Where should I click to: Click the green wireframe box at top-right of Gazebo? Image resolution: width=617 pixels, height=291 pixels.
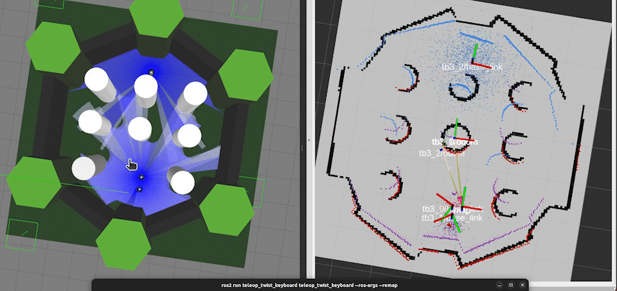pos(246,8)
